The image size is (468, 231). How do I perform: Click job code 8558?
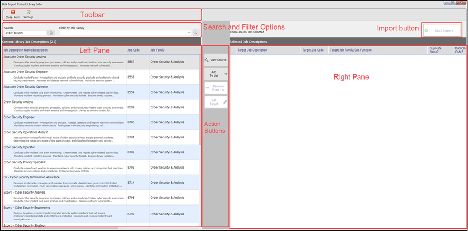tap(132, 77)
